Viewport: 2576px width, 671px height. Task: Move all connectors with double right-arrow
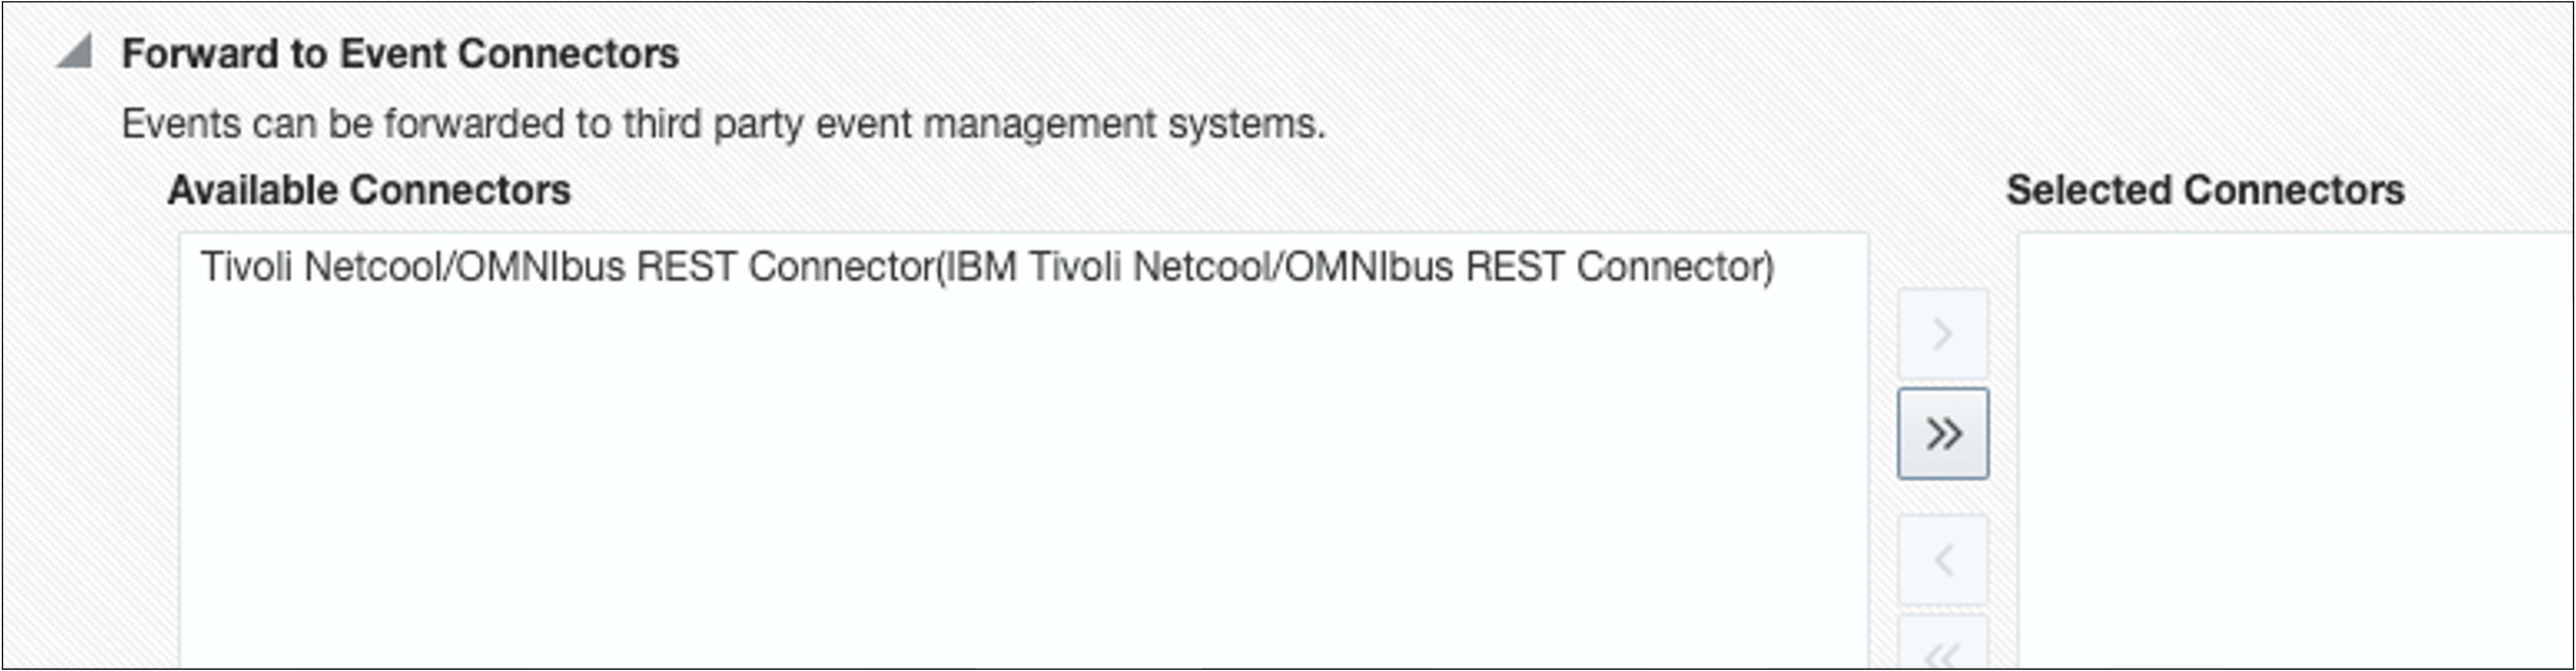(1943, 433)
